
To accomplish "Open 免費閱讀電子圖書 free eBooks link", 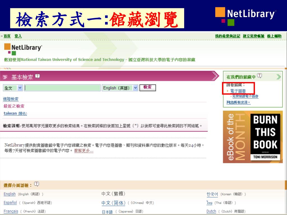I will point(245,96).
